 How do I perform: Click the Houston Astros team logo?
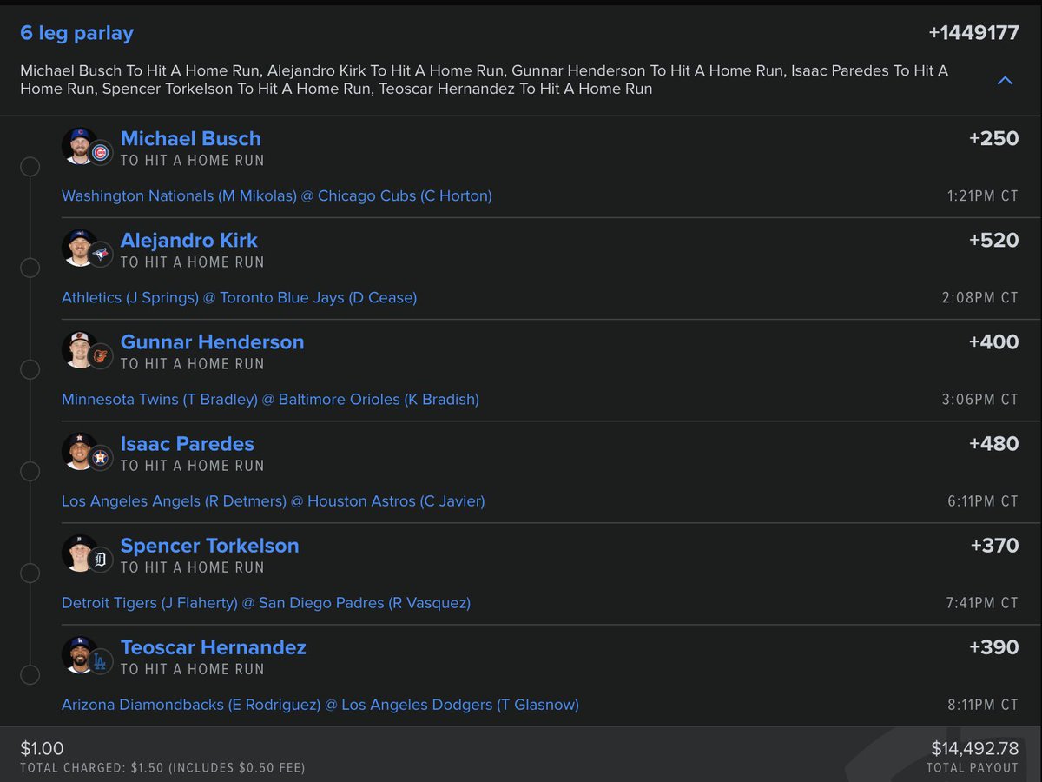click(x=102, y=458)
